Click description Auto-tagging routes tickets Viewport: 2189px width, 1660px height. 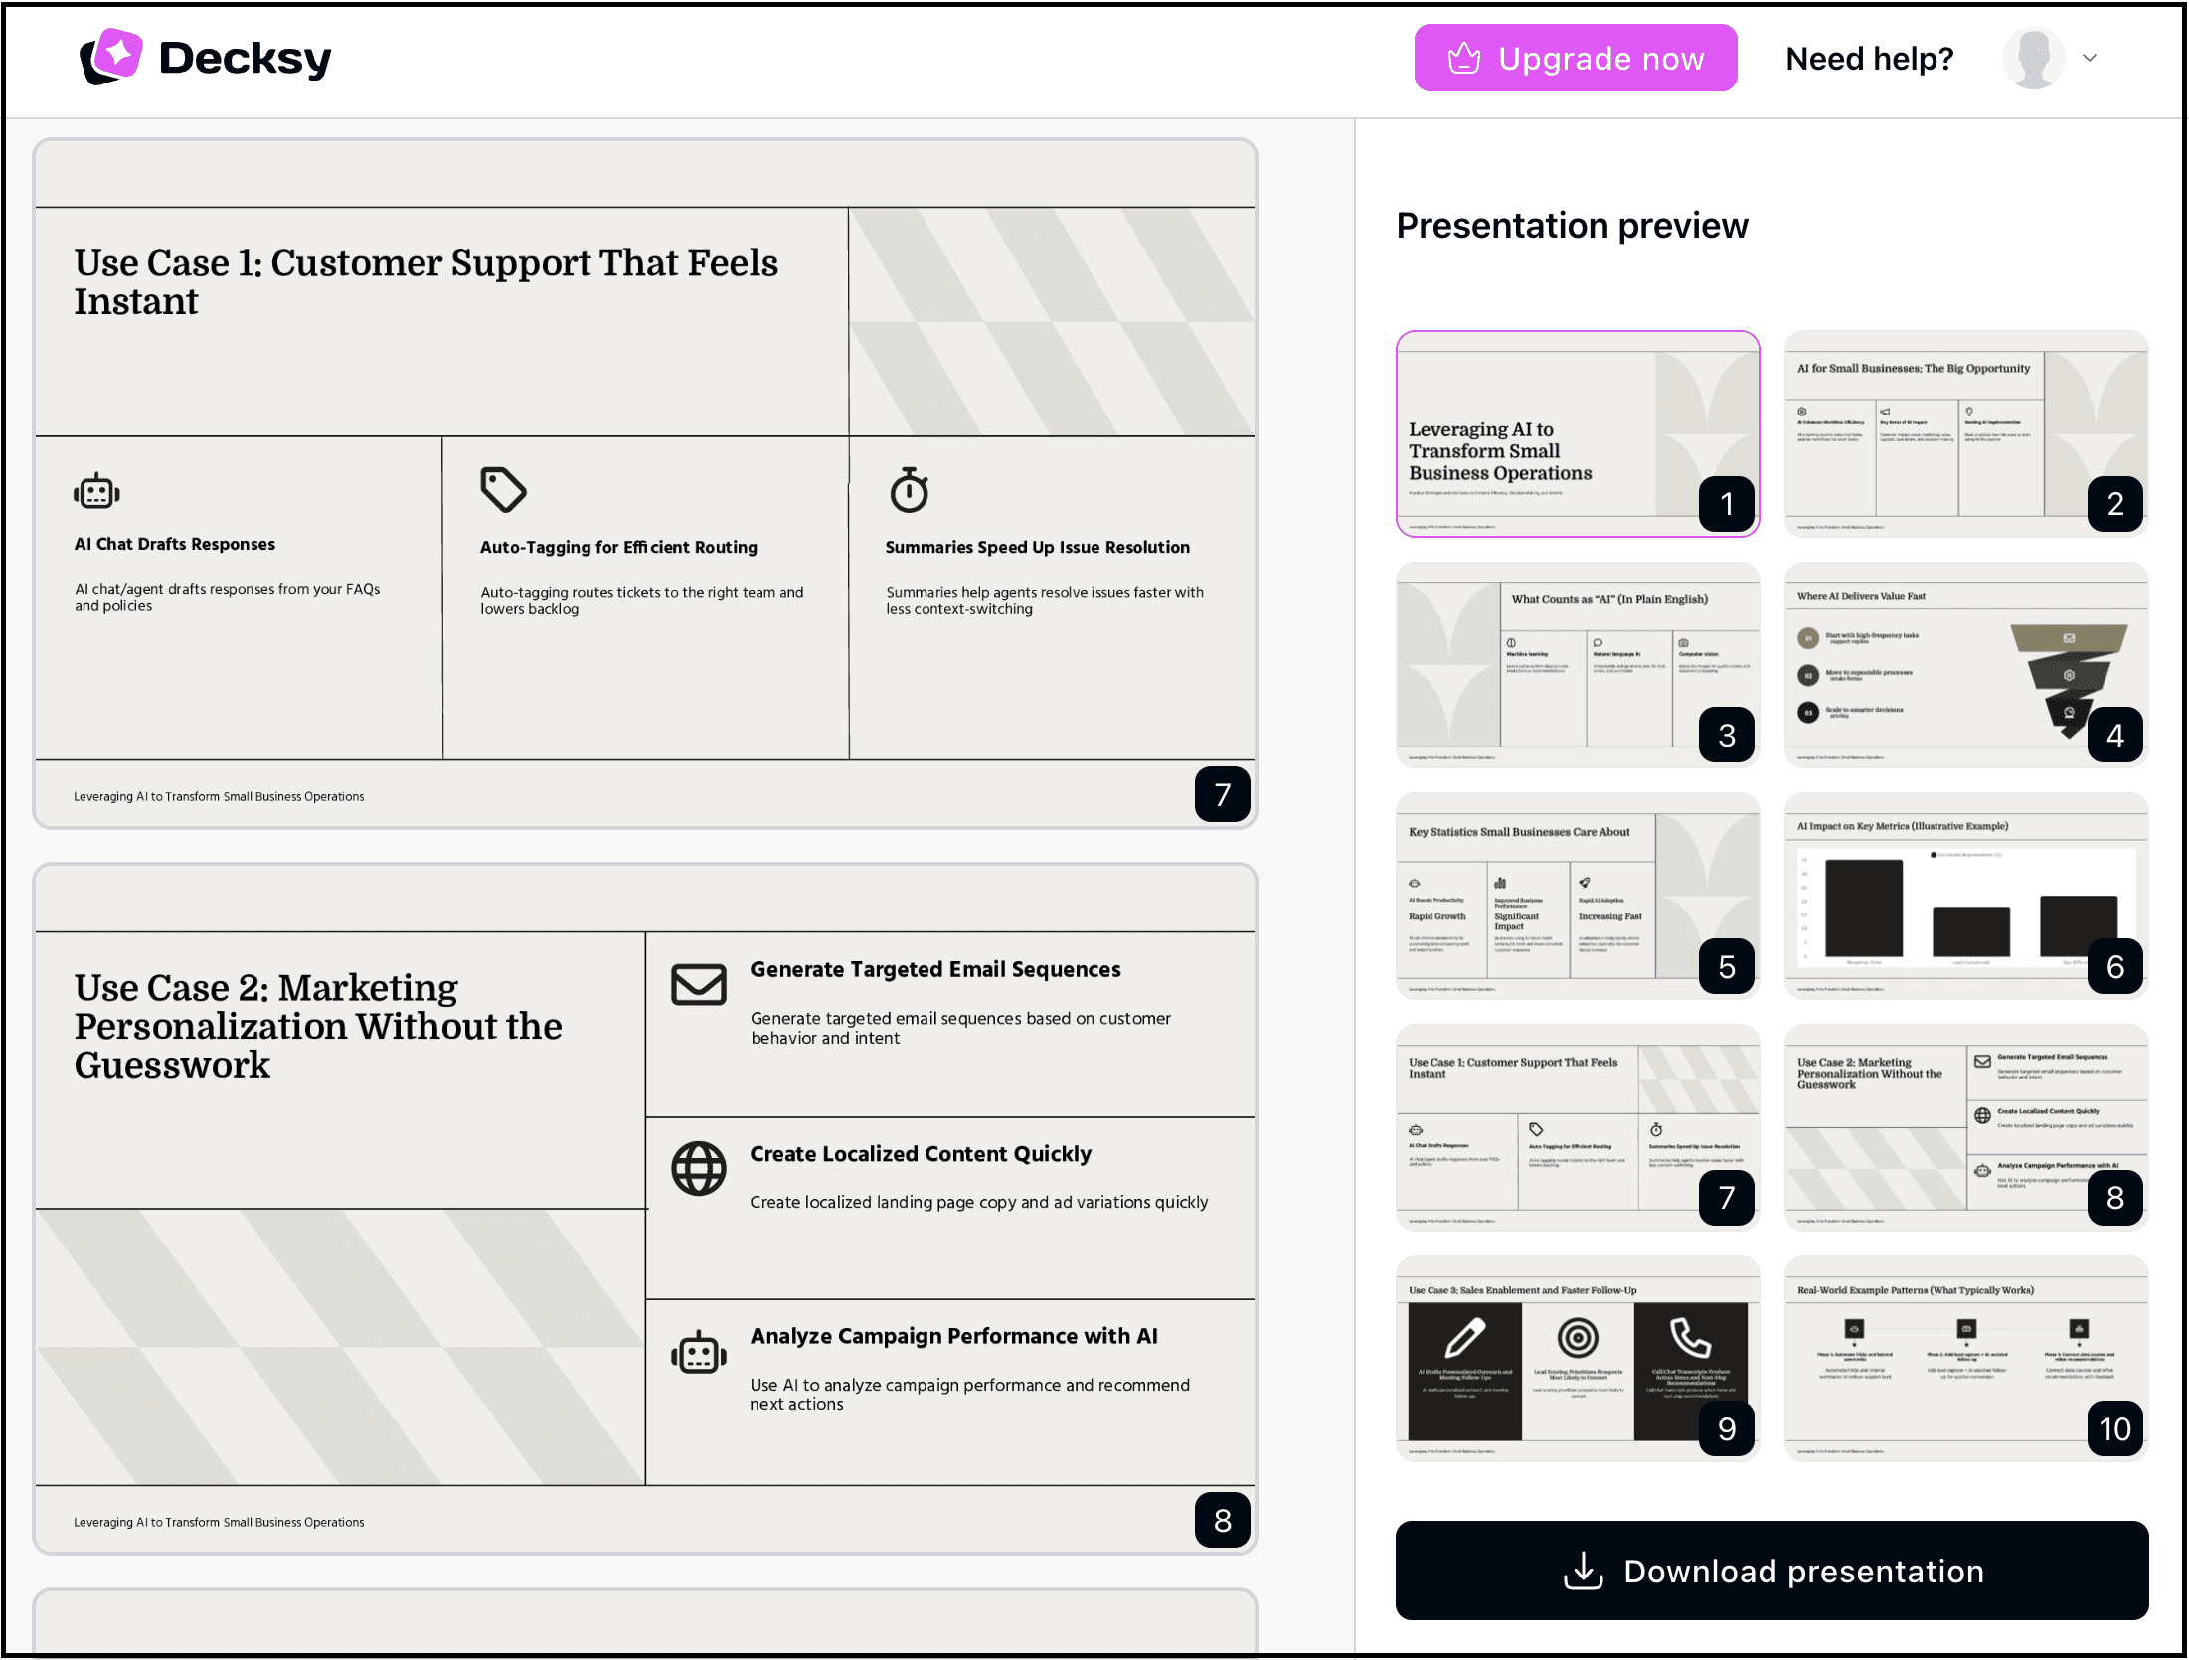[641, 600]
